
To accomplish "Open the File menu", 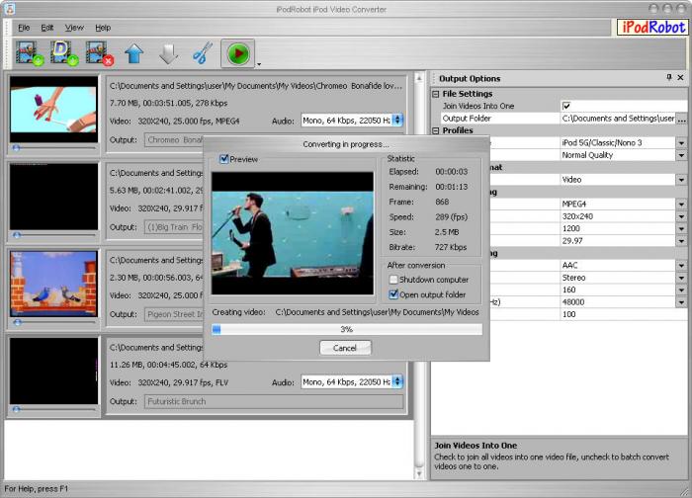I will point(24,28).
